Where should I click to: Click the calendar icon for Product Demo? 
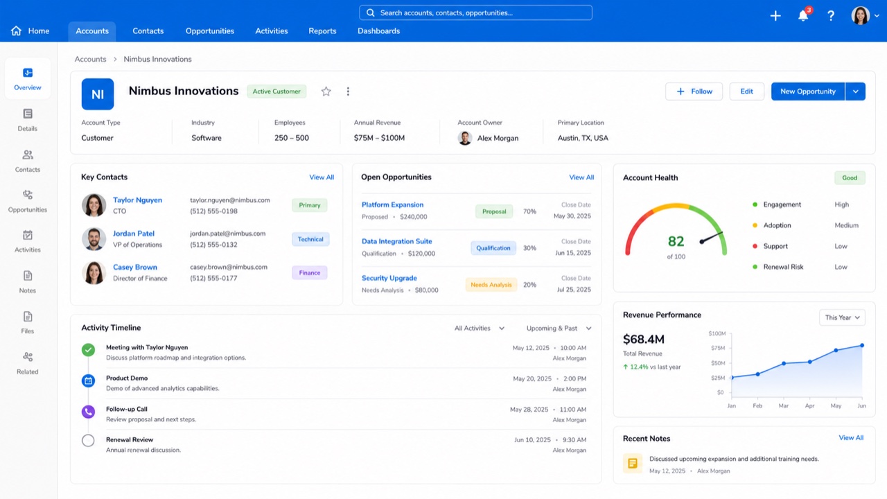pos(88,380)
